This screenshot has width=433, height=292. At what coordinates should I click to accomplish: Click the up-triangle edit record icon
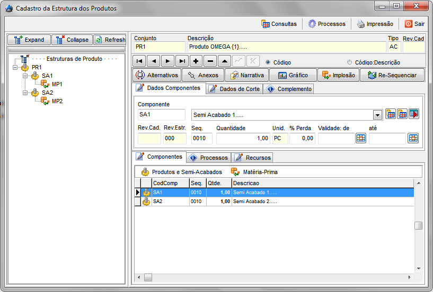(225, 61)
